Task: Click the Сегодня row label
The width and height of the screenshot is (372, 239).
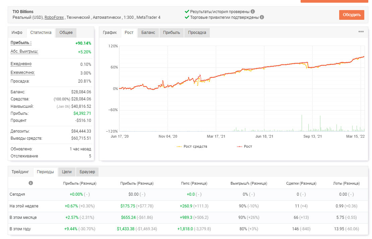Action: [17, 194]
